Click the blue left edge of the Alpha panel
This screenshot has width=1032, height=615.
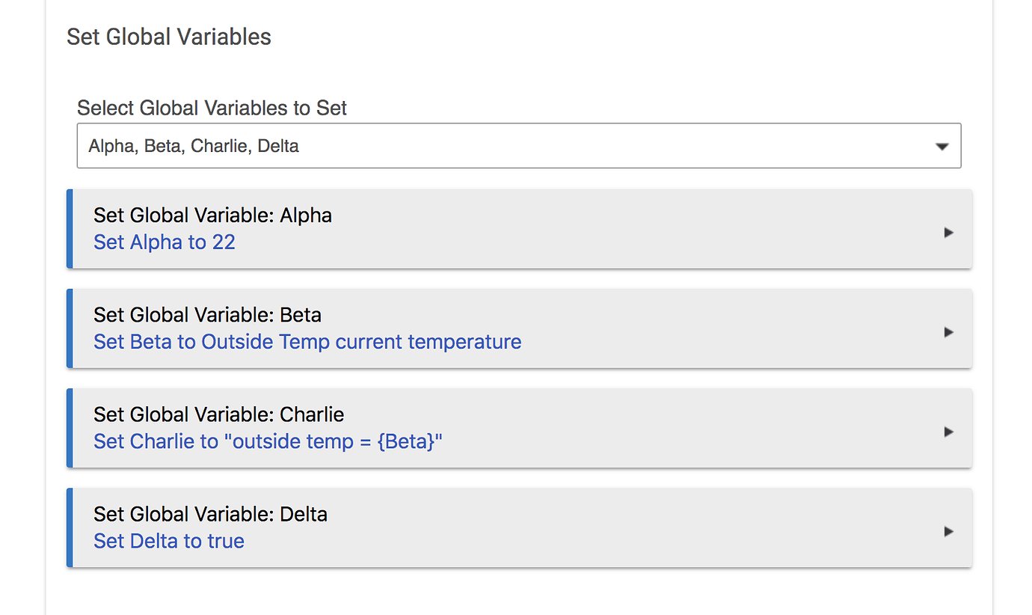pyautogui.click(x=70, y=229)
